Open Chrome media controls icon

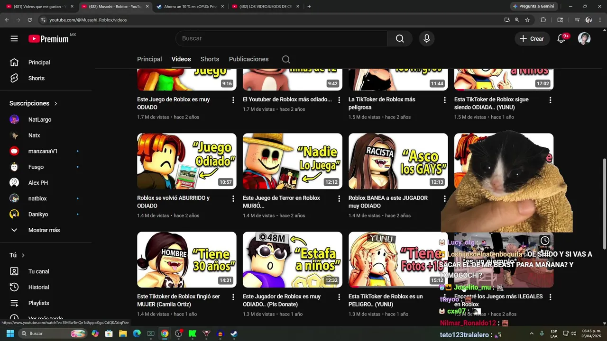(577, 20)
